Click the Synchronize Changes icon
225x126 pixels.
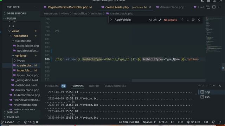(x=19, y=122)
